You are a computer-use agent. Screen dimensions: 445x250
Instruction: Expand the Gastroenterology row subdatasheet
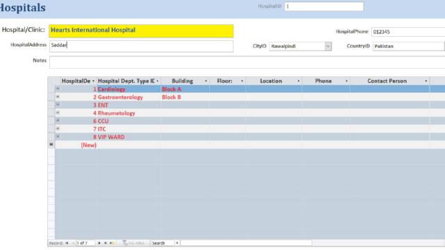coord(58,97)
